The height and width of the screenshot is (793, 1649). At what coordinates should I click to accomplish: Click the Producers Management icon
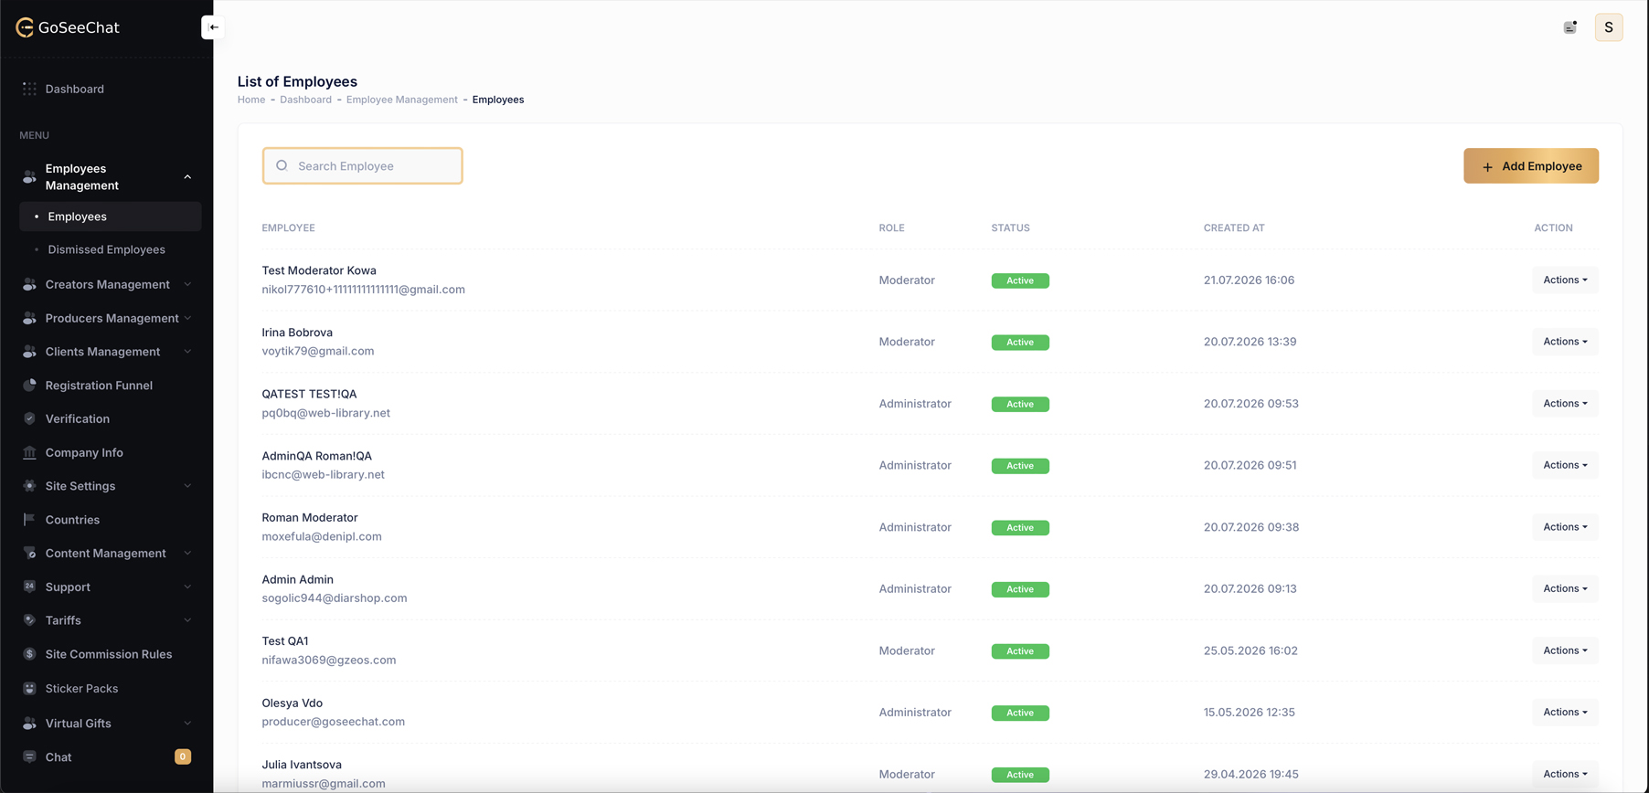coord(29,318)
